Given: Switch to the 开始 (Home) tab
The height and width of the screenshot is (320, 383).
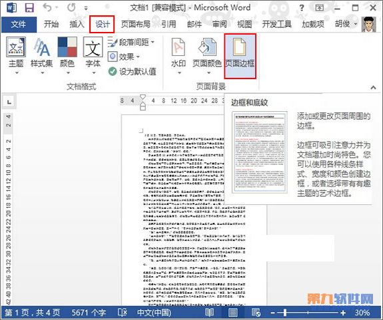Looking at the screenshot, I should tap(51, 24).
